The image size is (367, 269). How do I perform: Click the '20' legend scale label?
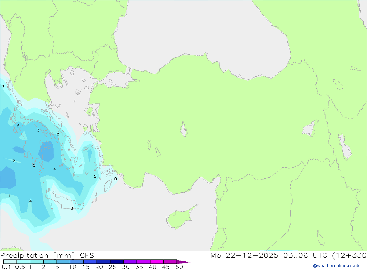(x=99, y=267)
